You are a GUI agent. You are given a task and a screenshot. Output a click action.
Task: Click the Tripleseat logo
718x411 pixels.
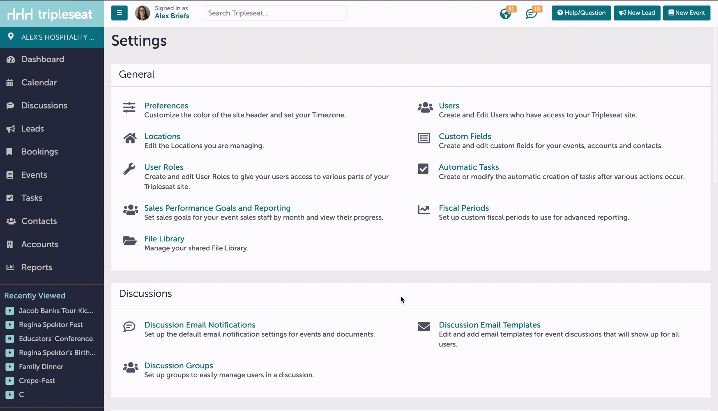[x=50, y=14]
